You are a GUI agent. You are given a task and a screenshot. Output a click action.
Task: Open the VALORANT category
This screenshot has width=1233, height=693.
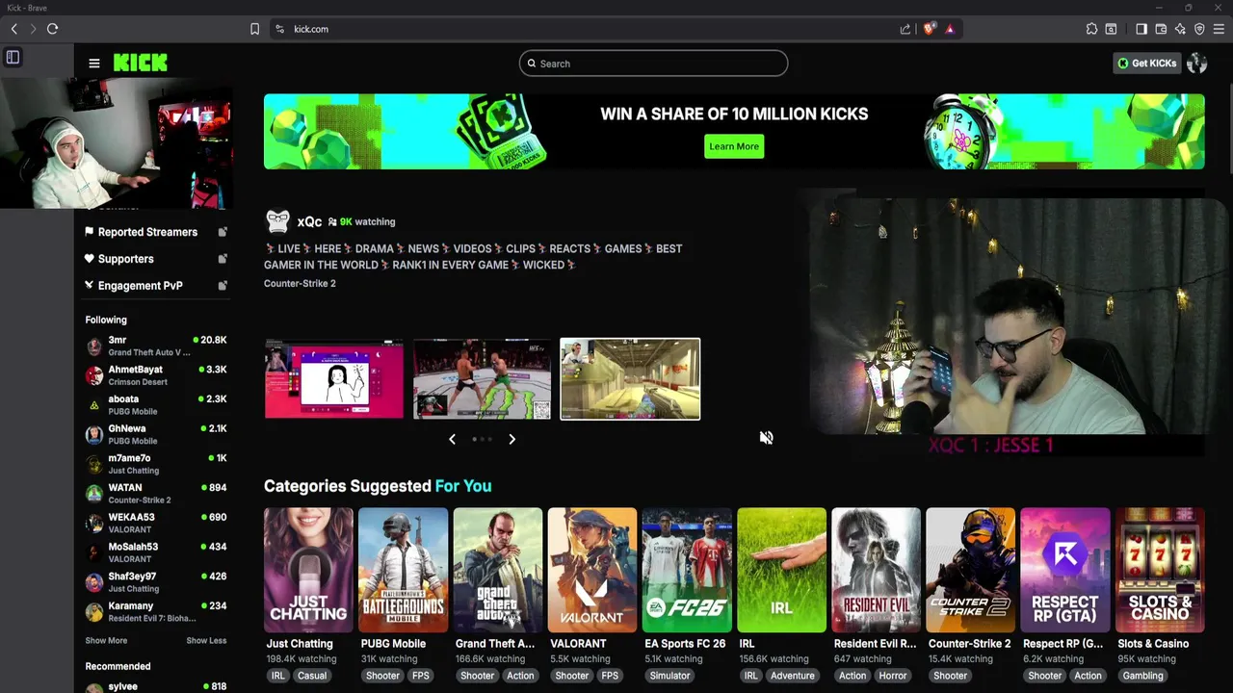(x=591, y=570)
